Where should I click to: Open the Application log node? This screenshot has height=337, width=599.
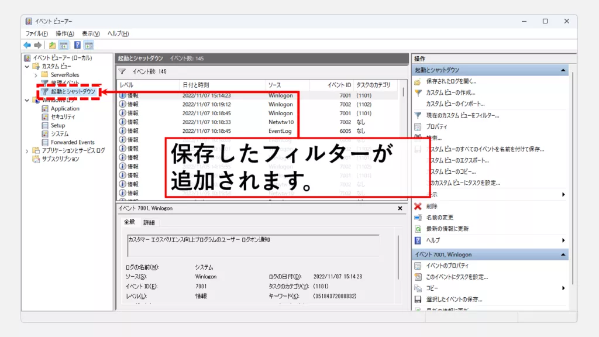point(65,108)
